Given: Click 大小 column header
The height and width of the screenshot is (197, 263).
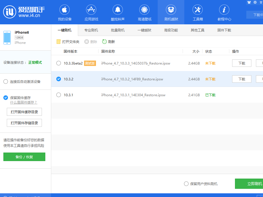Looking at the screenshot, I should [x=196, y=51].
